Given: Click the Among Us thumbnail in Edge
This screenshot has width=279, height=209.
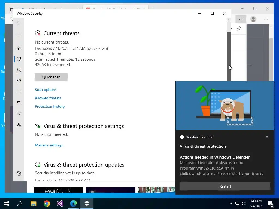Looking at the screenshot, I should click(x=58, y=190).
